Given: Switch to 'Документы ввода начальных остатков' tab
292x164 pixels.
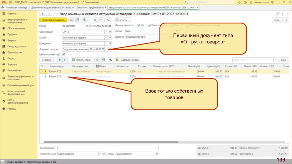Looking at the screenshot, I should [x=51, y=8].
